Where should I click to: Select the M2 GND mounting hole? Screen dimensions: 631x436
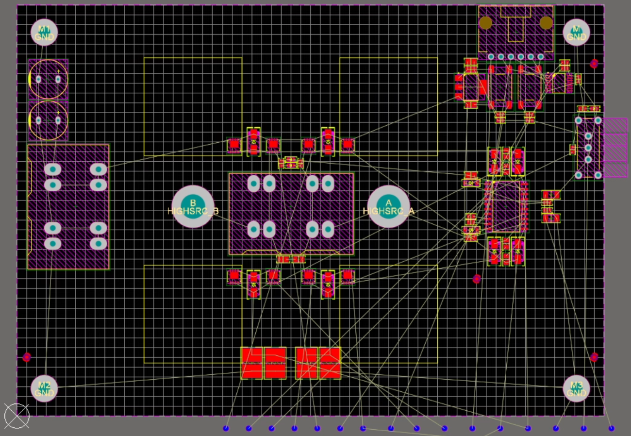point(44,388)
